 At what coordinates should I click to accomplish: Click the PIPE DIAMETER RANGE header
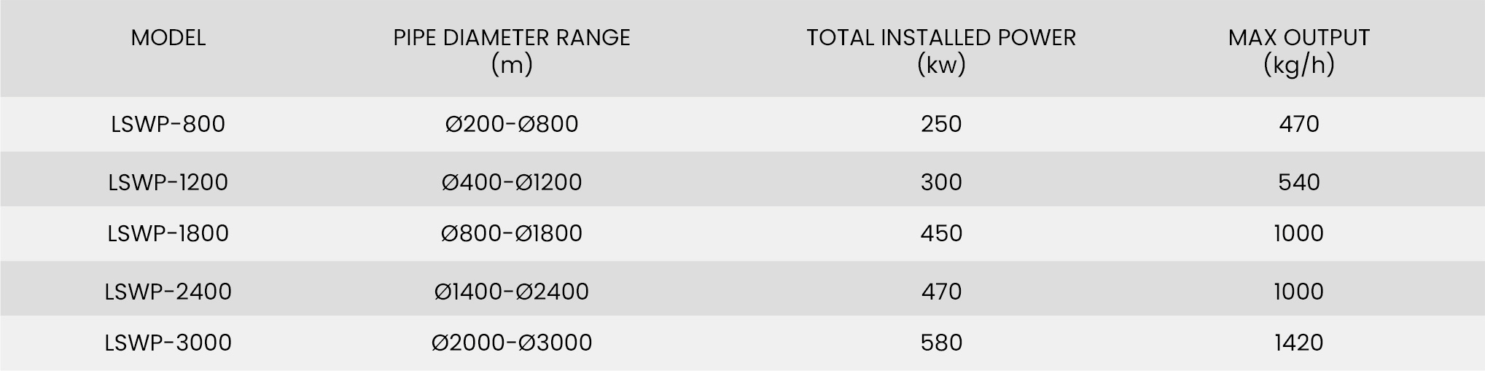(x=512, y=51)
